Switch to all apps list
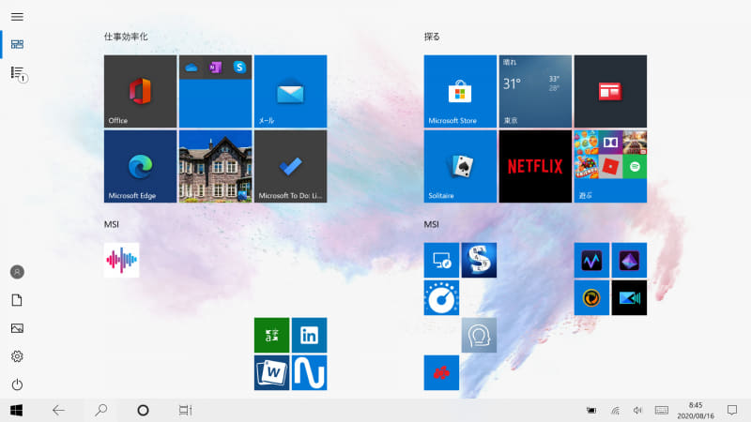The image size is (751, 422). (x=17, y=73)
